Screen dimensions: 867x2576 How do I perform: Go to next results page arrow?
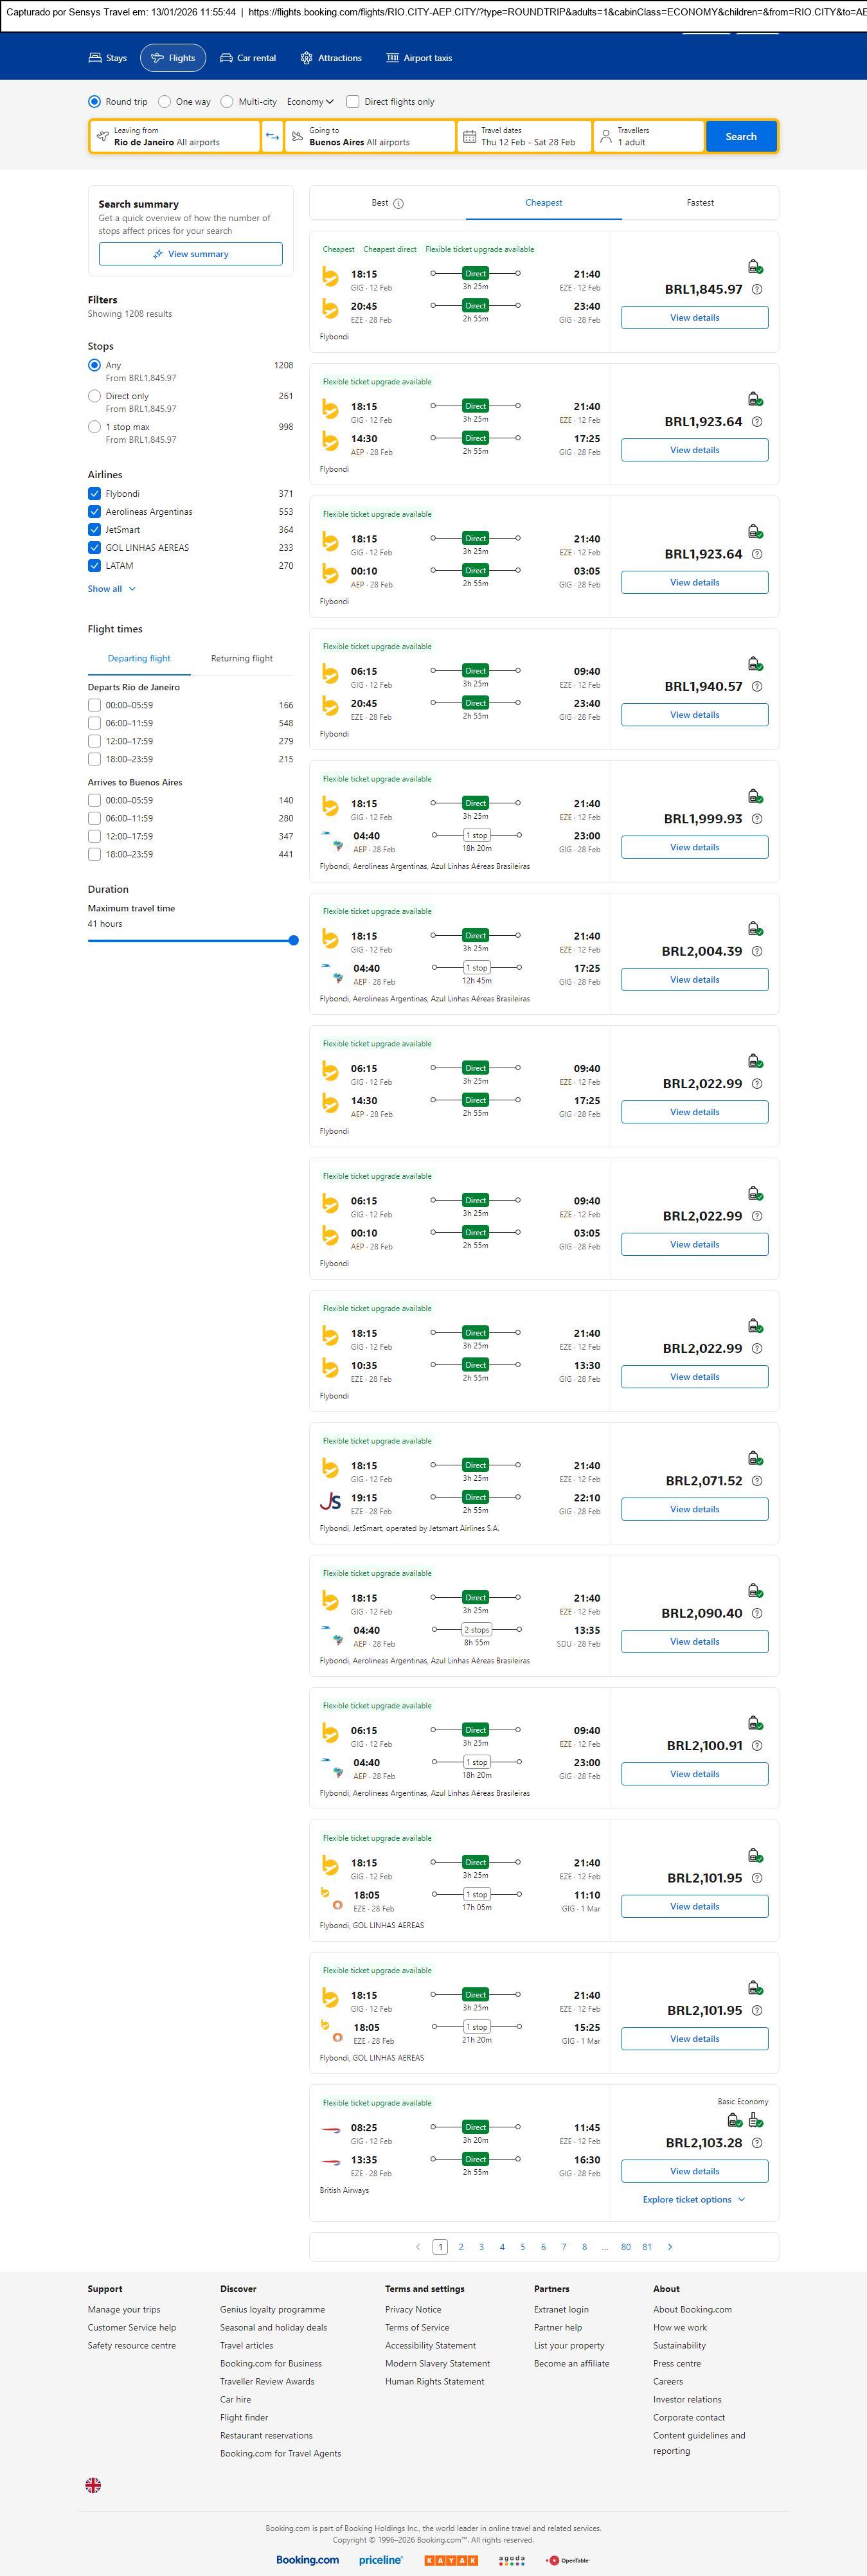pyautogui.click(x=669, y=2247)
